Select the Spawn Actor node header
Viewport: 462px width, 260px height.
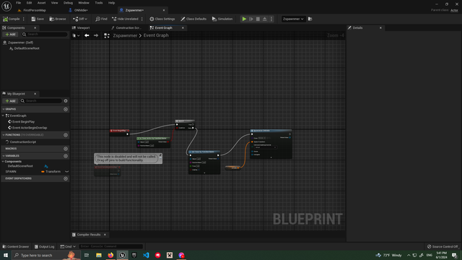point(271,131)
